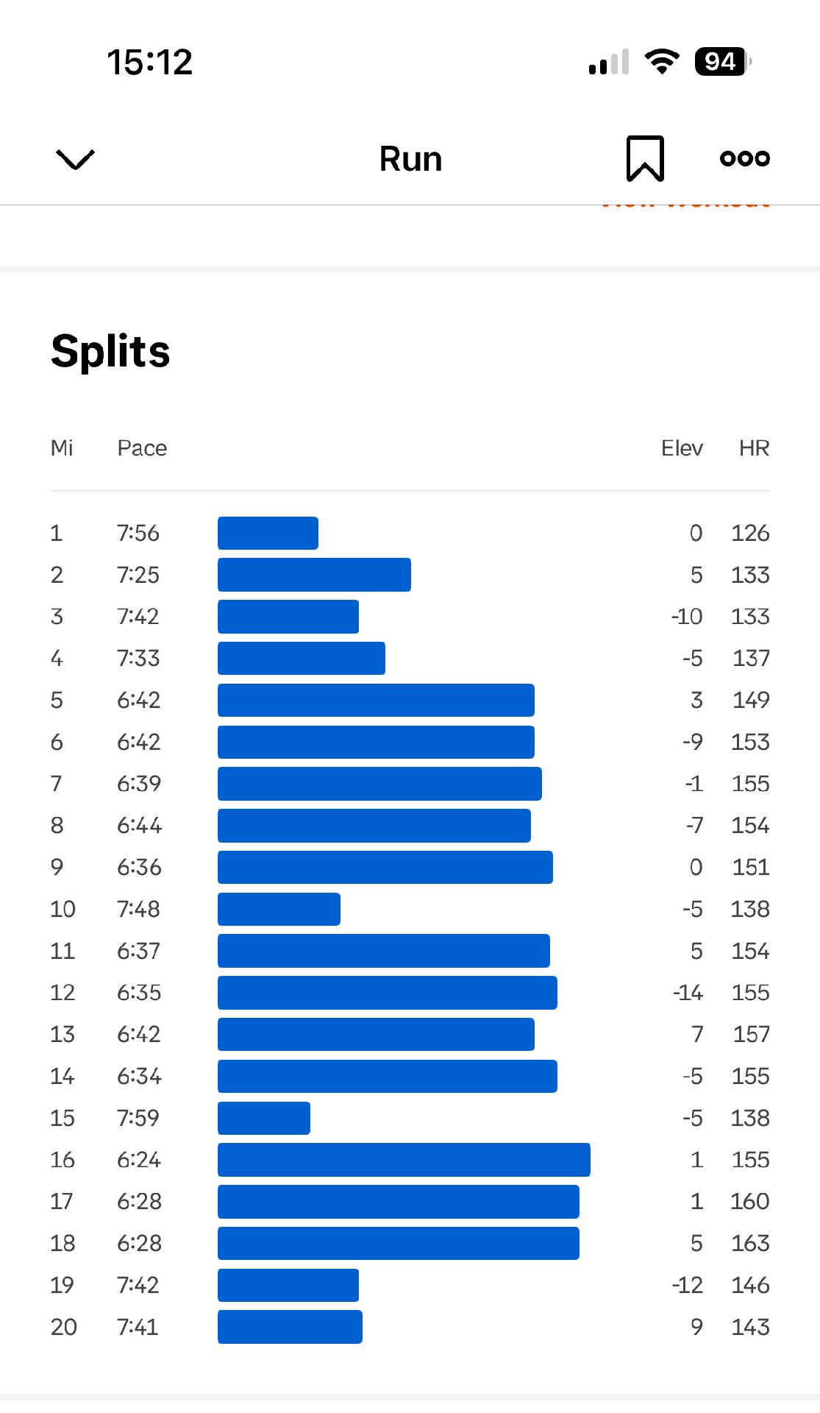
Task: Tap the Run title in header
Action: pyautogui.click(x=410, y=159)
